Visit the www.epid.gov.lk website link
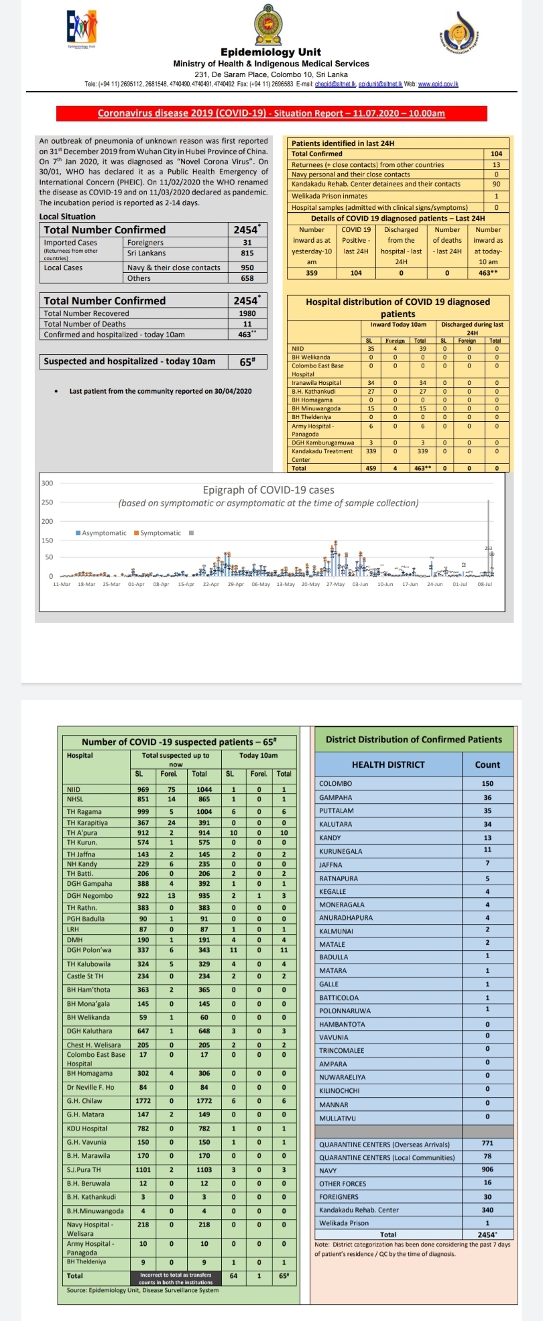Image resolution: width=543 pixels, height=1321 pixels. tap(438, 84)
